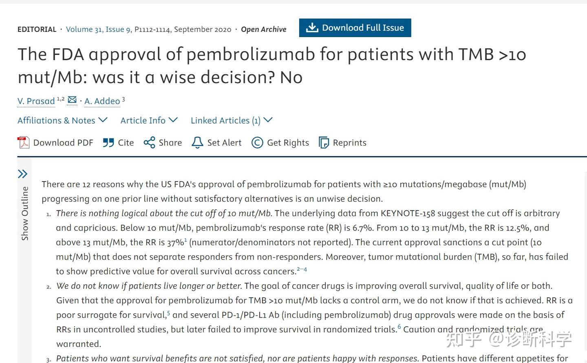
Task: Click the envelope icon beside V. Prasad
Action: (72, 100)
